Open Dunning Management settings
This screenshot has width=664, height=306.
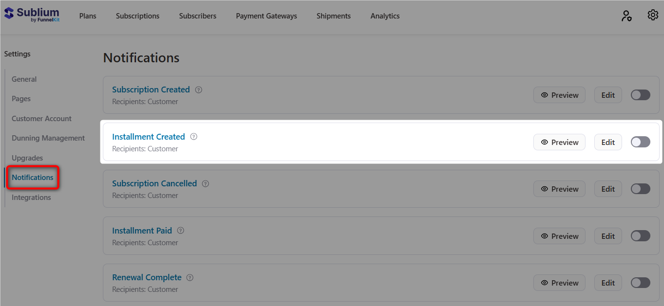[48, 138]
